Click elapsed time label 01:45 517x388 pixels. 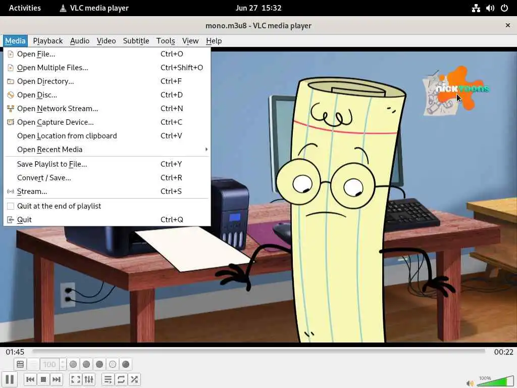[x=15, y=352]
